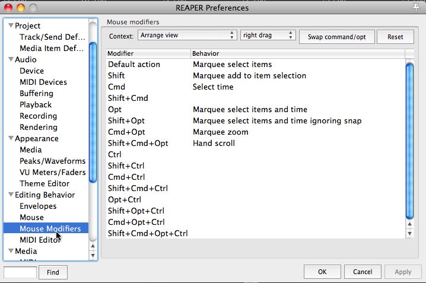The image size is (426, 283).
Task: Select the Shift+Opt modifier row
Action: (256, 120)
